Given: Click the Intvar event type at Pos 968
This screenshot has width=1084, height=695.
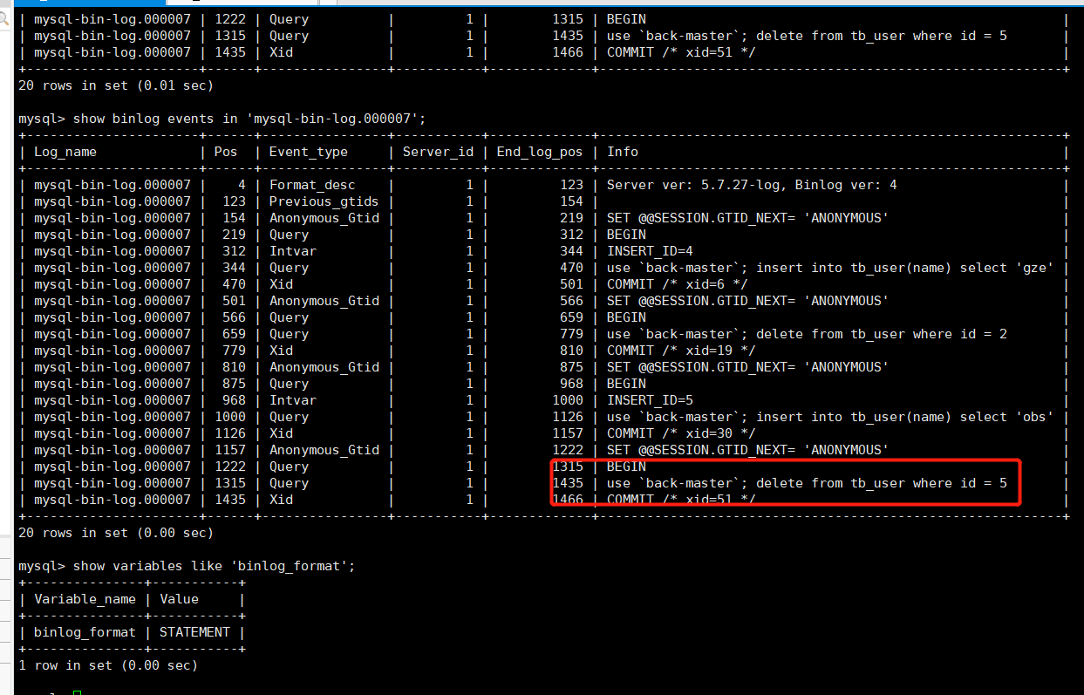Looking at the screenshot, I should point(293,400).
